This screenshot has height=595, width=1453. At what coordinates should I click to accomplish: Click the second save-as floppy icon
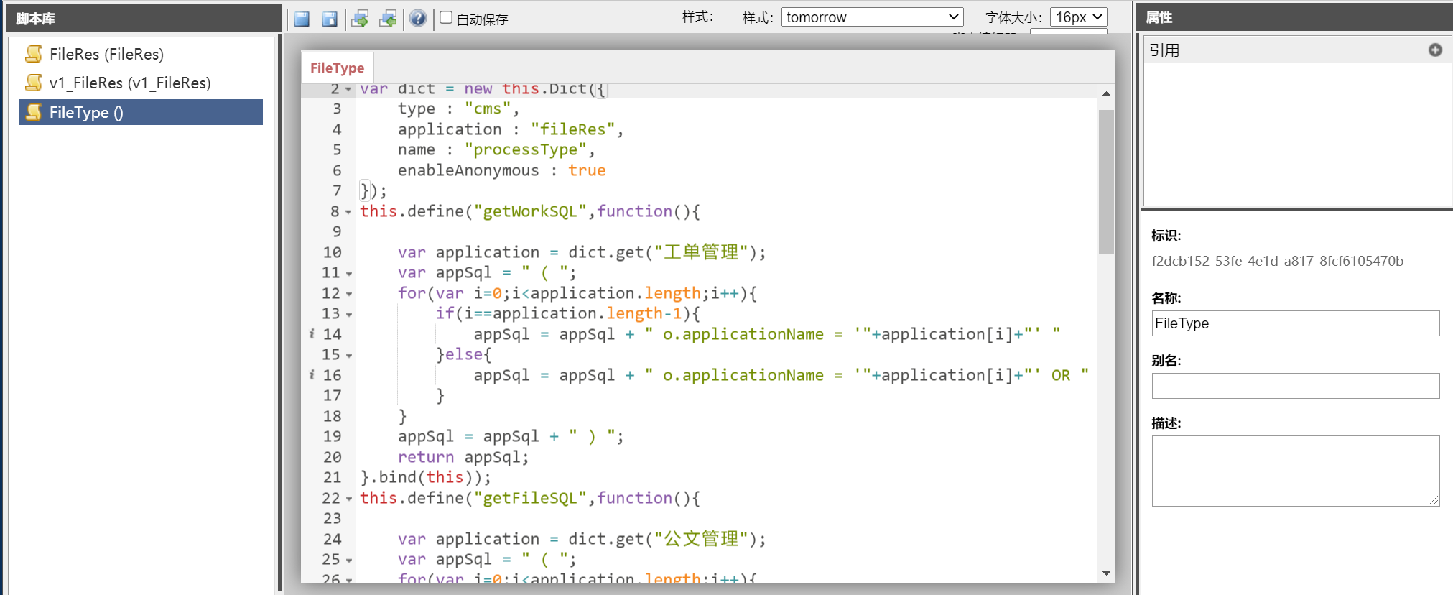330,19
